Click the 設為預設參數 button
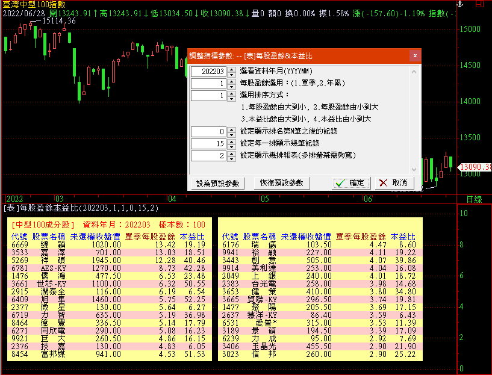Viewport: 492px width, 375px height. pyautogui.click(x=218, y=183)
